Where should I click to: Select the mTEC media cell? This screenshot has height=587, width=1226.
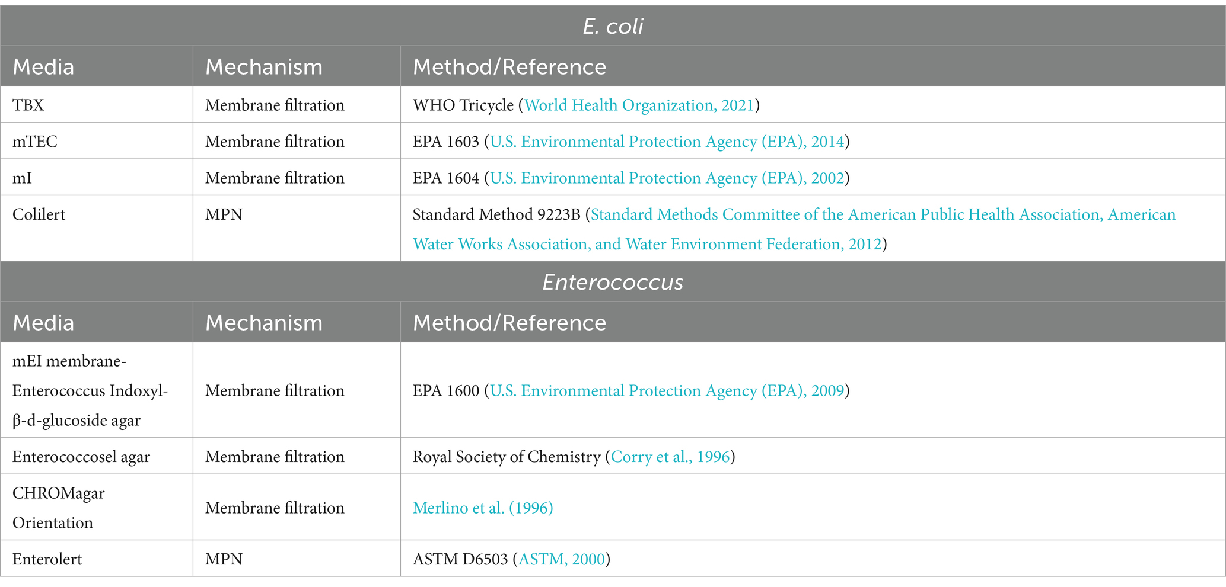tap(97, 142)
